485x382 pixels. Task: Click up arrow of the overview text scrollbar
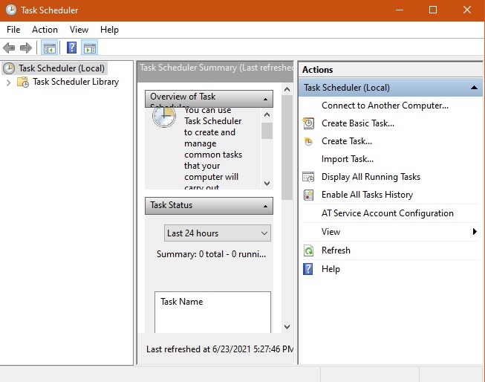267,114
